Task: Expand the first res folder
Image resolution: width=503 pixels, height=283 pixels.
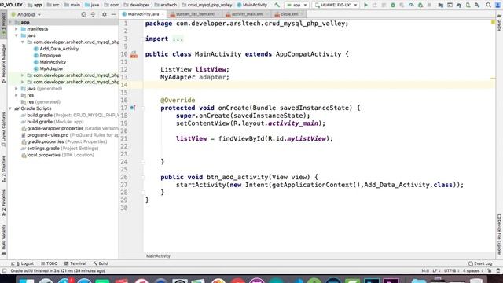Action: tap(17, 95)
